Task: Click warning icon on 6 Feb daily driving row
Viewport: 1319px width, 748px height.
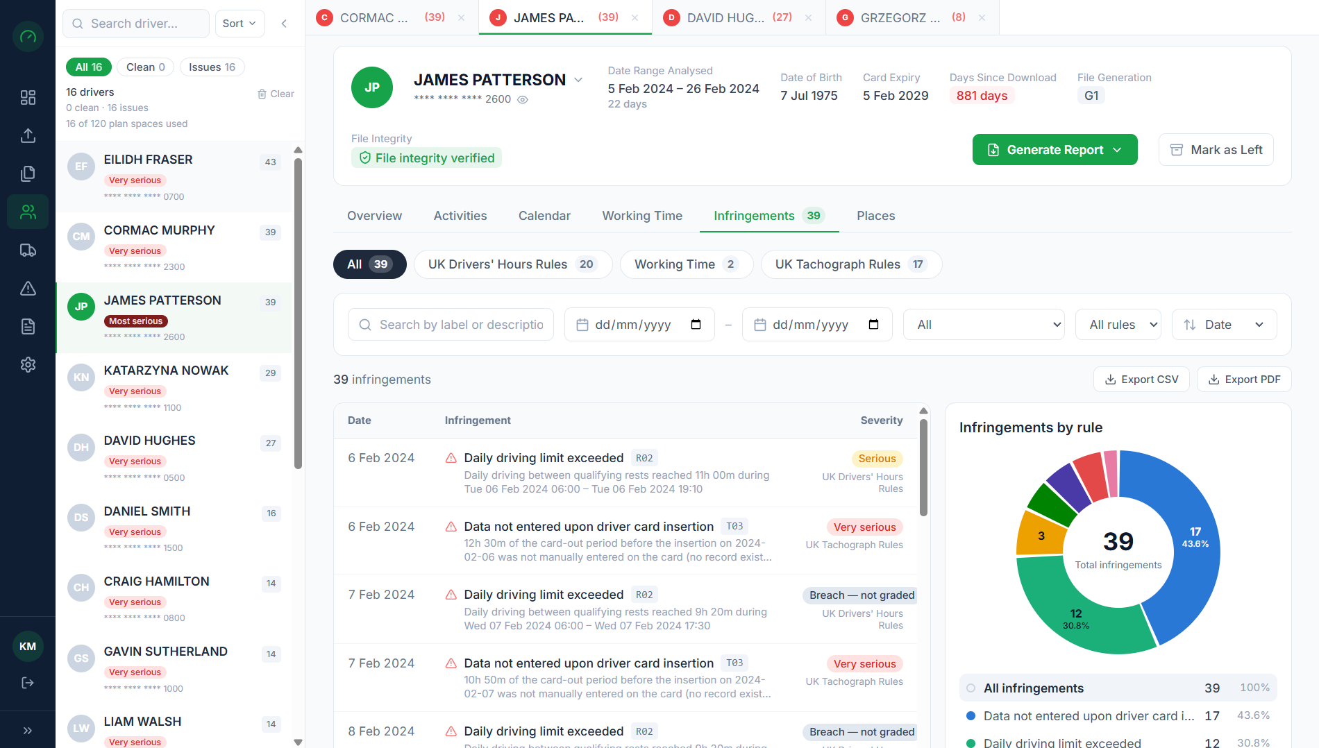Action: click(451, 458)
